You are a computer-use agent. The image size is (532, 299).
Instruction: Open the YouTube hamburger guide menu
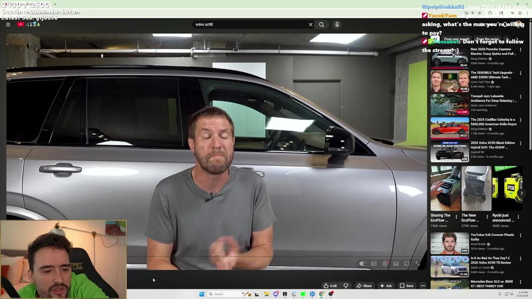tap(8, 25)
